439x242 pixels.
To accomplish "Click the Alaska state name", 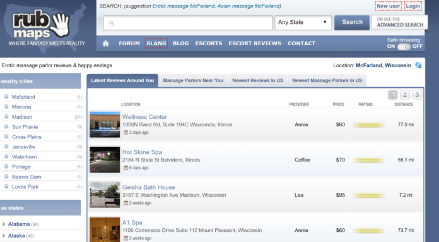I will 16,236.
